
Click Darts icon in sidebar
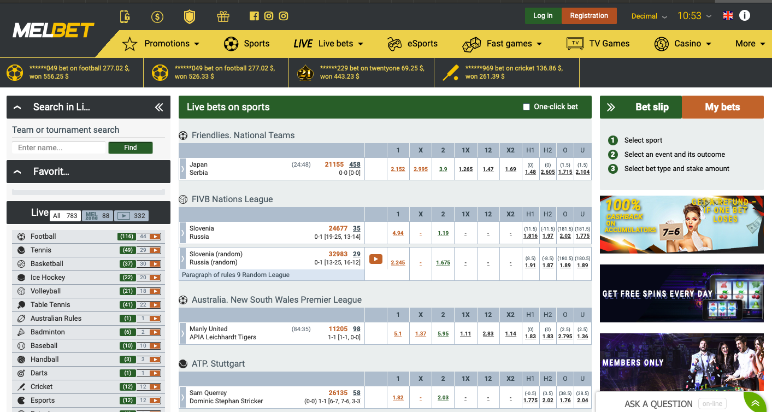(x=21, y=373)
